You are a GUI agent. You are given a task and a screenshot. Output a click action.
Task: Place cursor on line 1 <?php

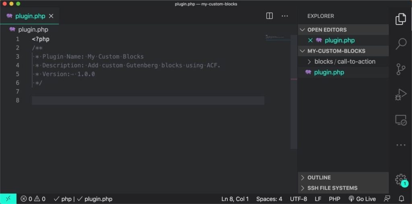point(41,39)
